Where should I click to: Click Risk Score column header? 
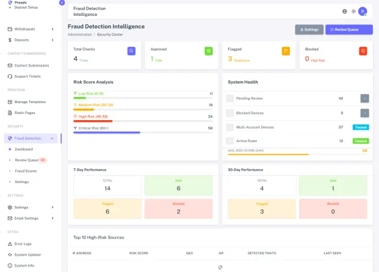139,253
